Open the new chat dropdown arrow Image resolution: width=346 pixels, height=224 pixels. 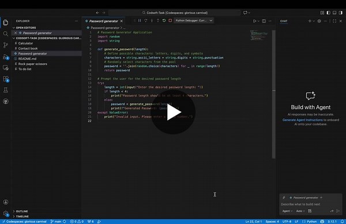(x=314, y=21)
